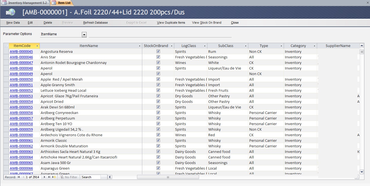Click the New Data button
Screen dimensions: 370x186
click(13, 23)
